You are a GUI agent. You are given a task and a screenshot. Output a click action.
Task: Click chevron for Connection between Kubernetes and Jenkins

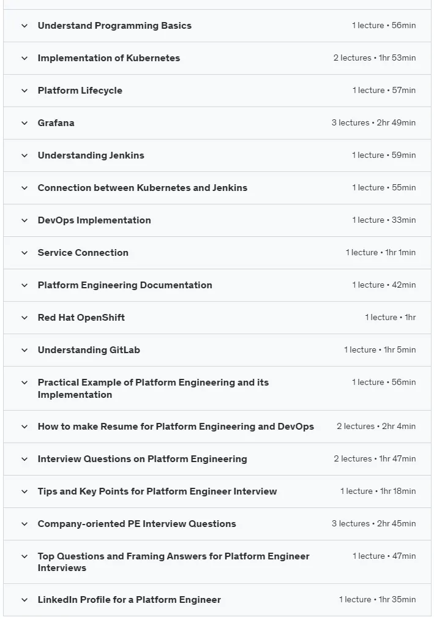pos(24,188)
